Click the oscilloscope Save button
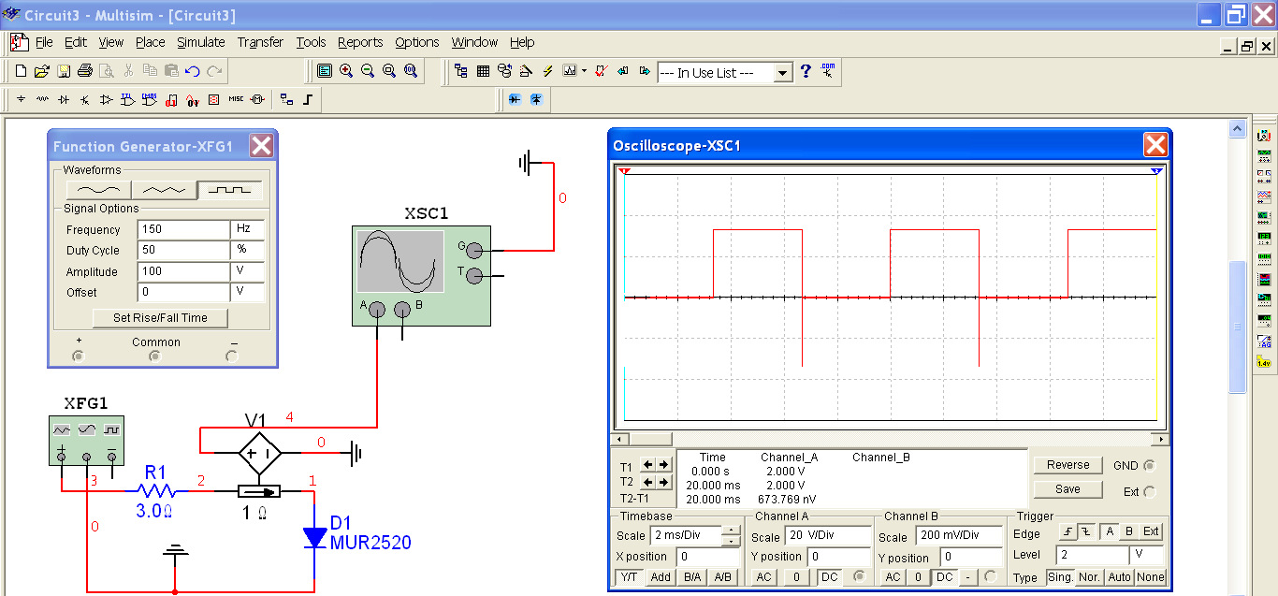This screenshot has height=596, width=1278. point(1067,489)
